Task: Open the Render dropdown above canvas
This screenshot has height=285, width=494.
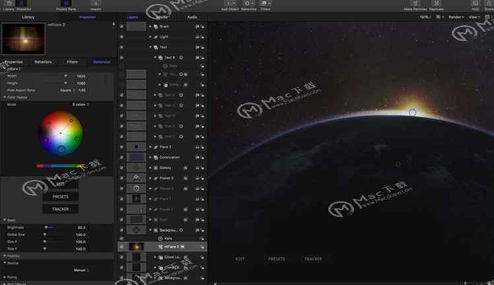Action: coord(456,17)
